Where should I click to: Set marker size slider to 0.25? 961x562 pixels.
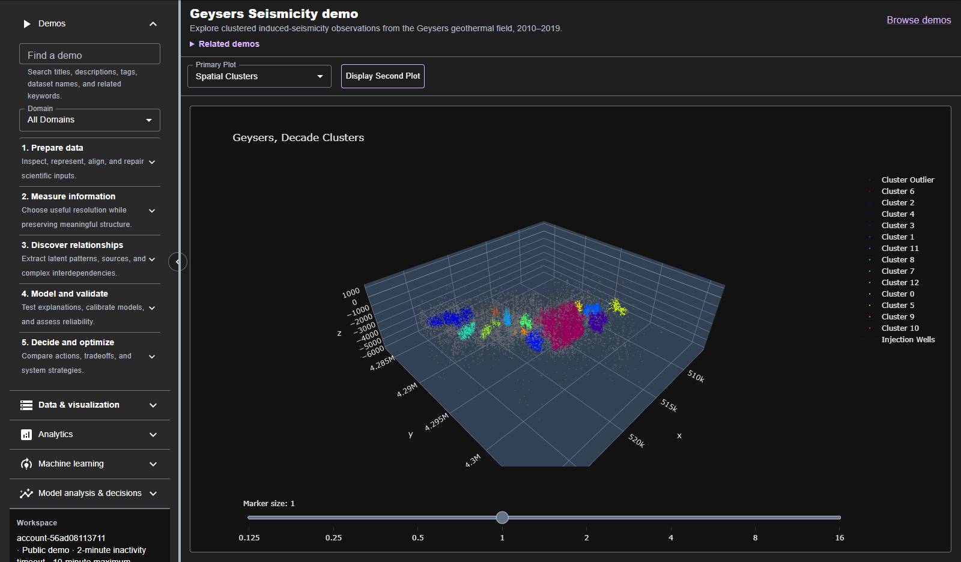pos(333,518)
